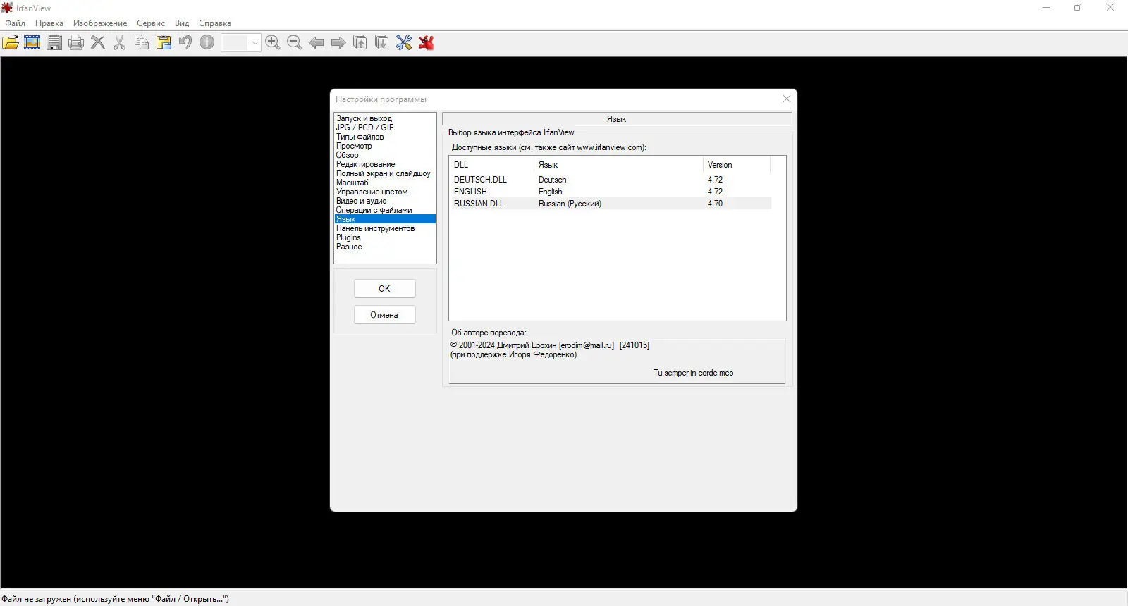Click the Open file folder icon
The width and height of the screenshot is (1128, 606).
coord(11,42)
